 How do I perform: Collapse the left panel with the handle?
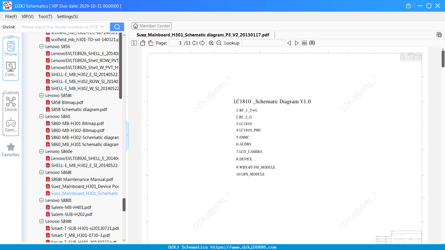coord(127,135)
